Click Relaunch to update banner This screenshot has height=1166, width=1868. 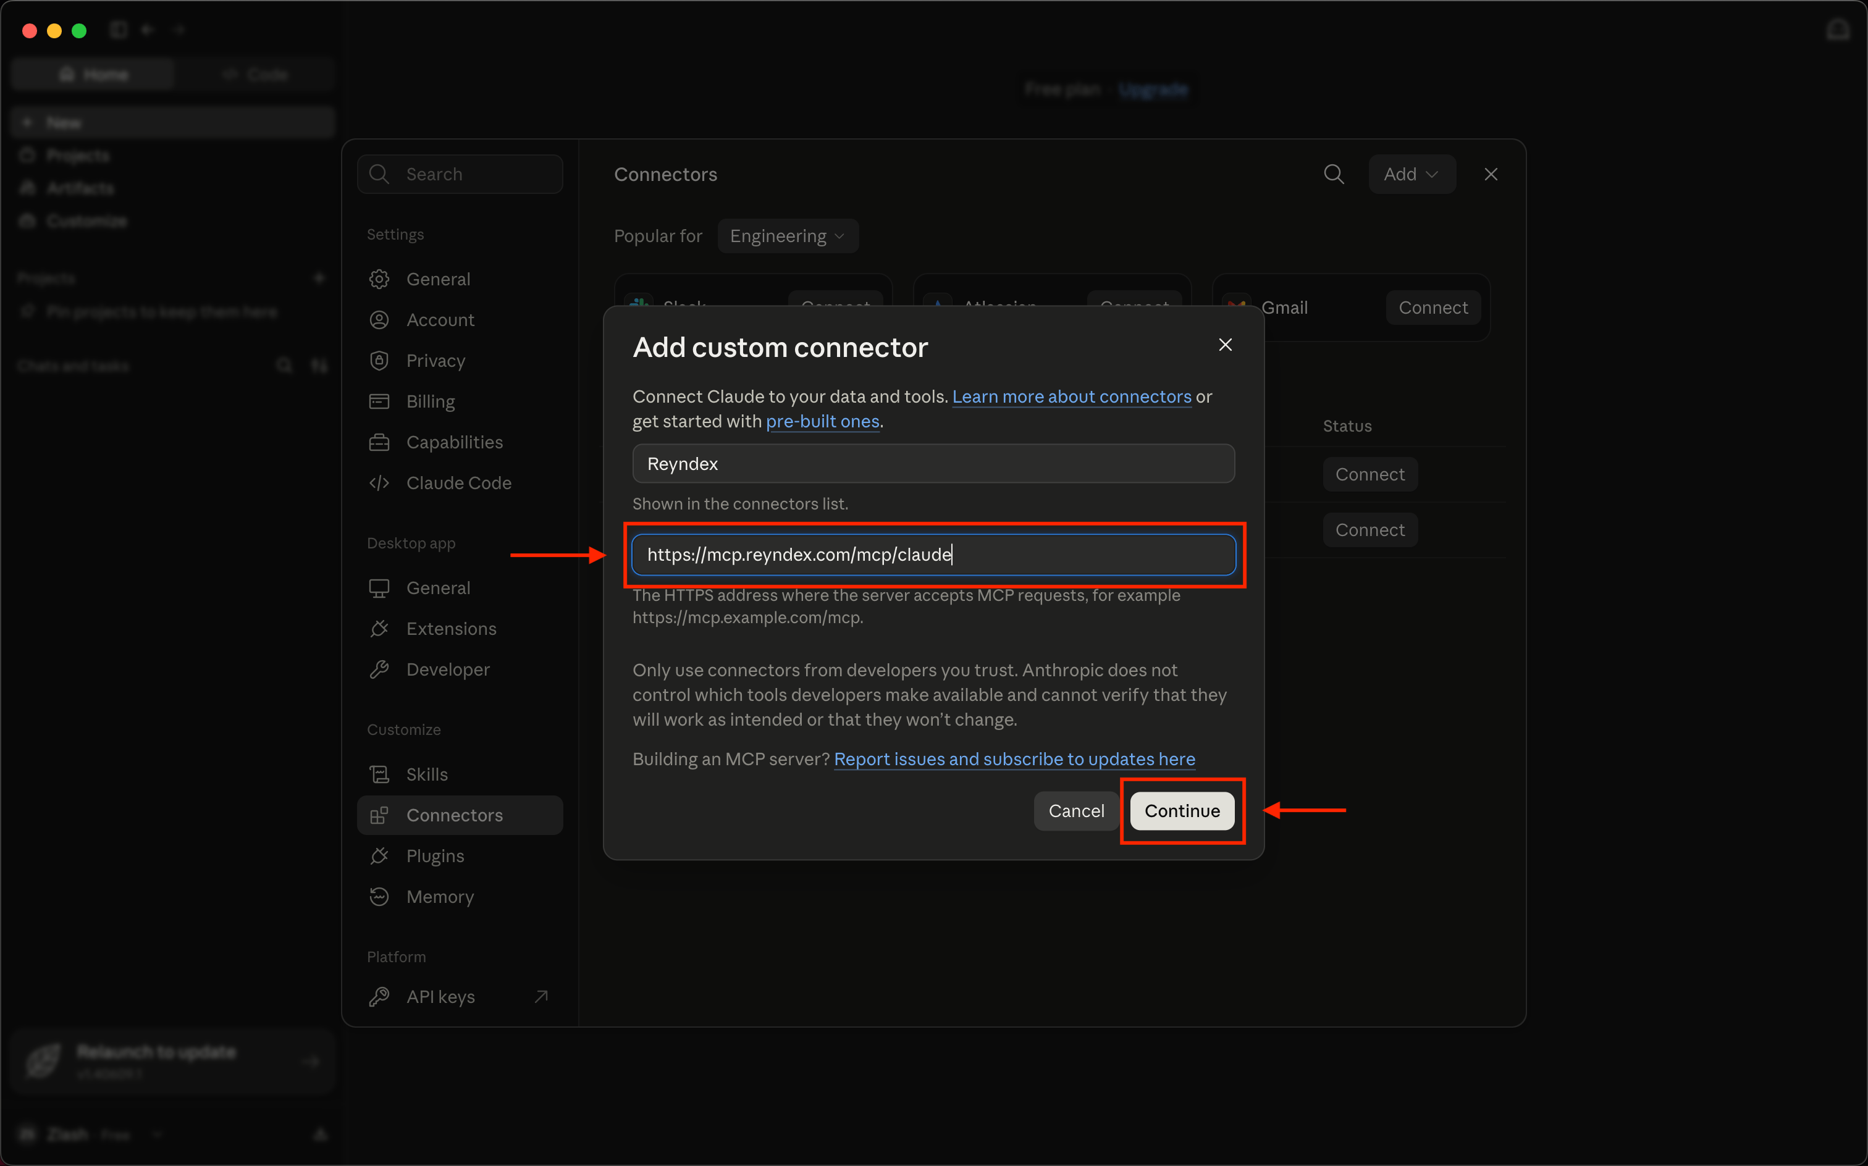pos(173,1061)
